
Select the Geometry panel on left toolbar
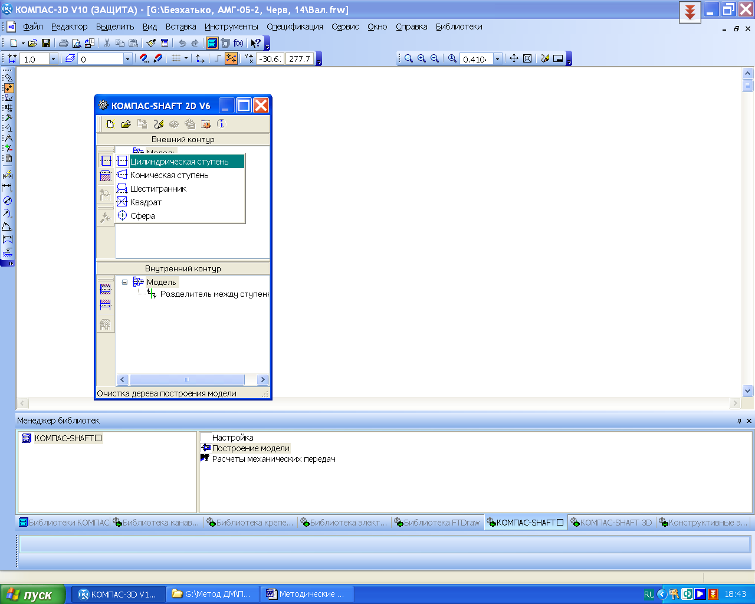tap(8, 78)
